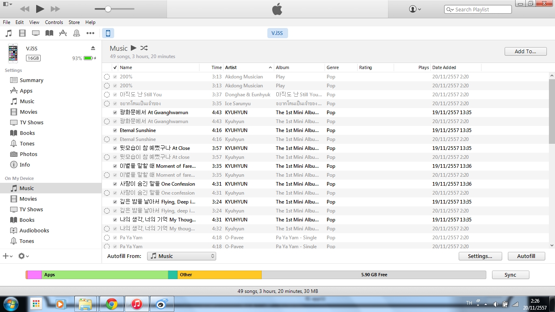Toggle checkbox for Ice Sarunyu song
Viewport: 555px width, 312px height.
[x=115, y=104]
